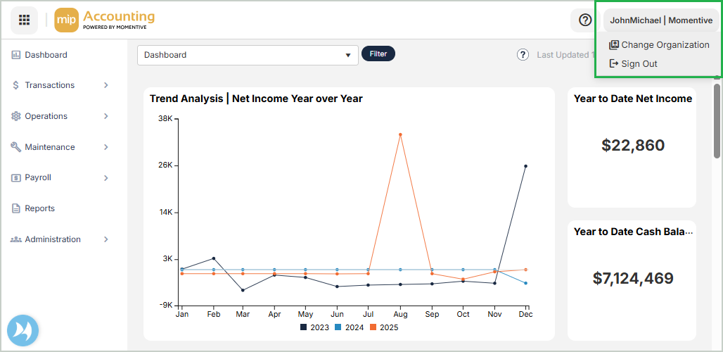Click the Payroll icon in sidebar

point(15,178)
